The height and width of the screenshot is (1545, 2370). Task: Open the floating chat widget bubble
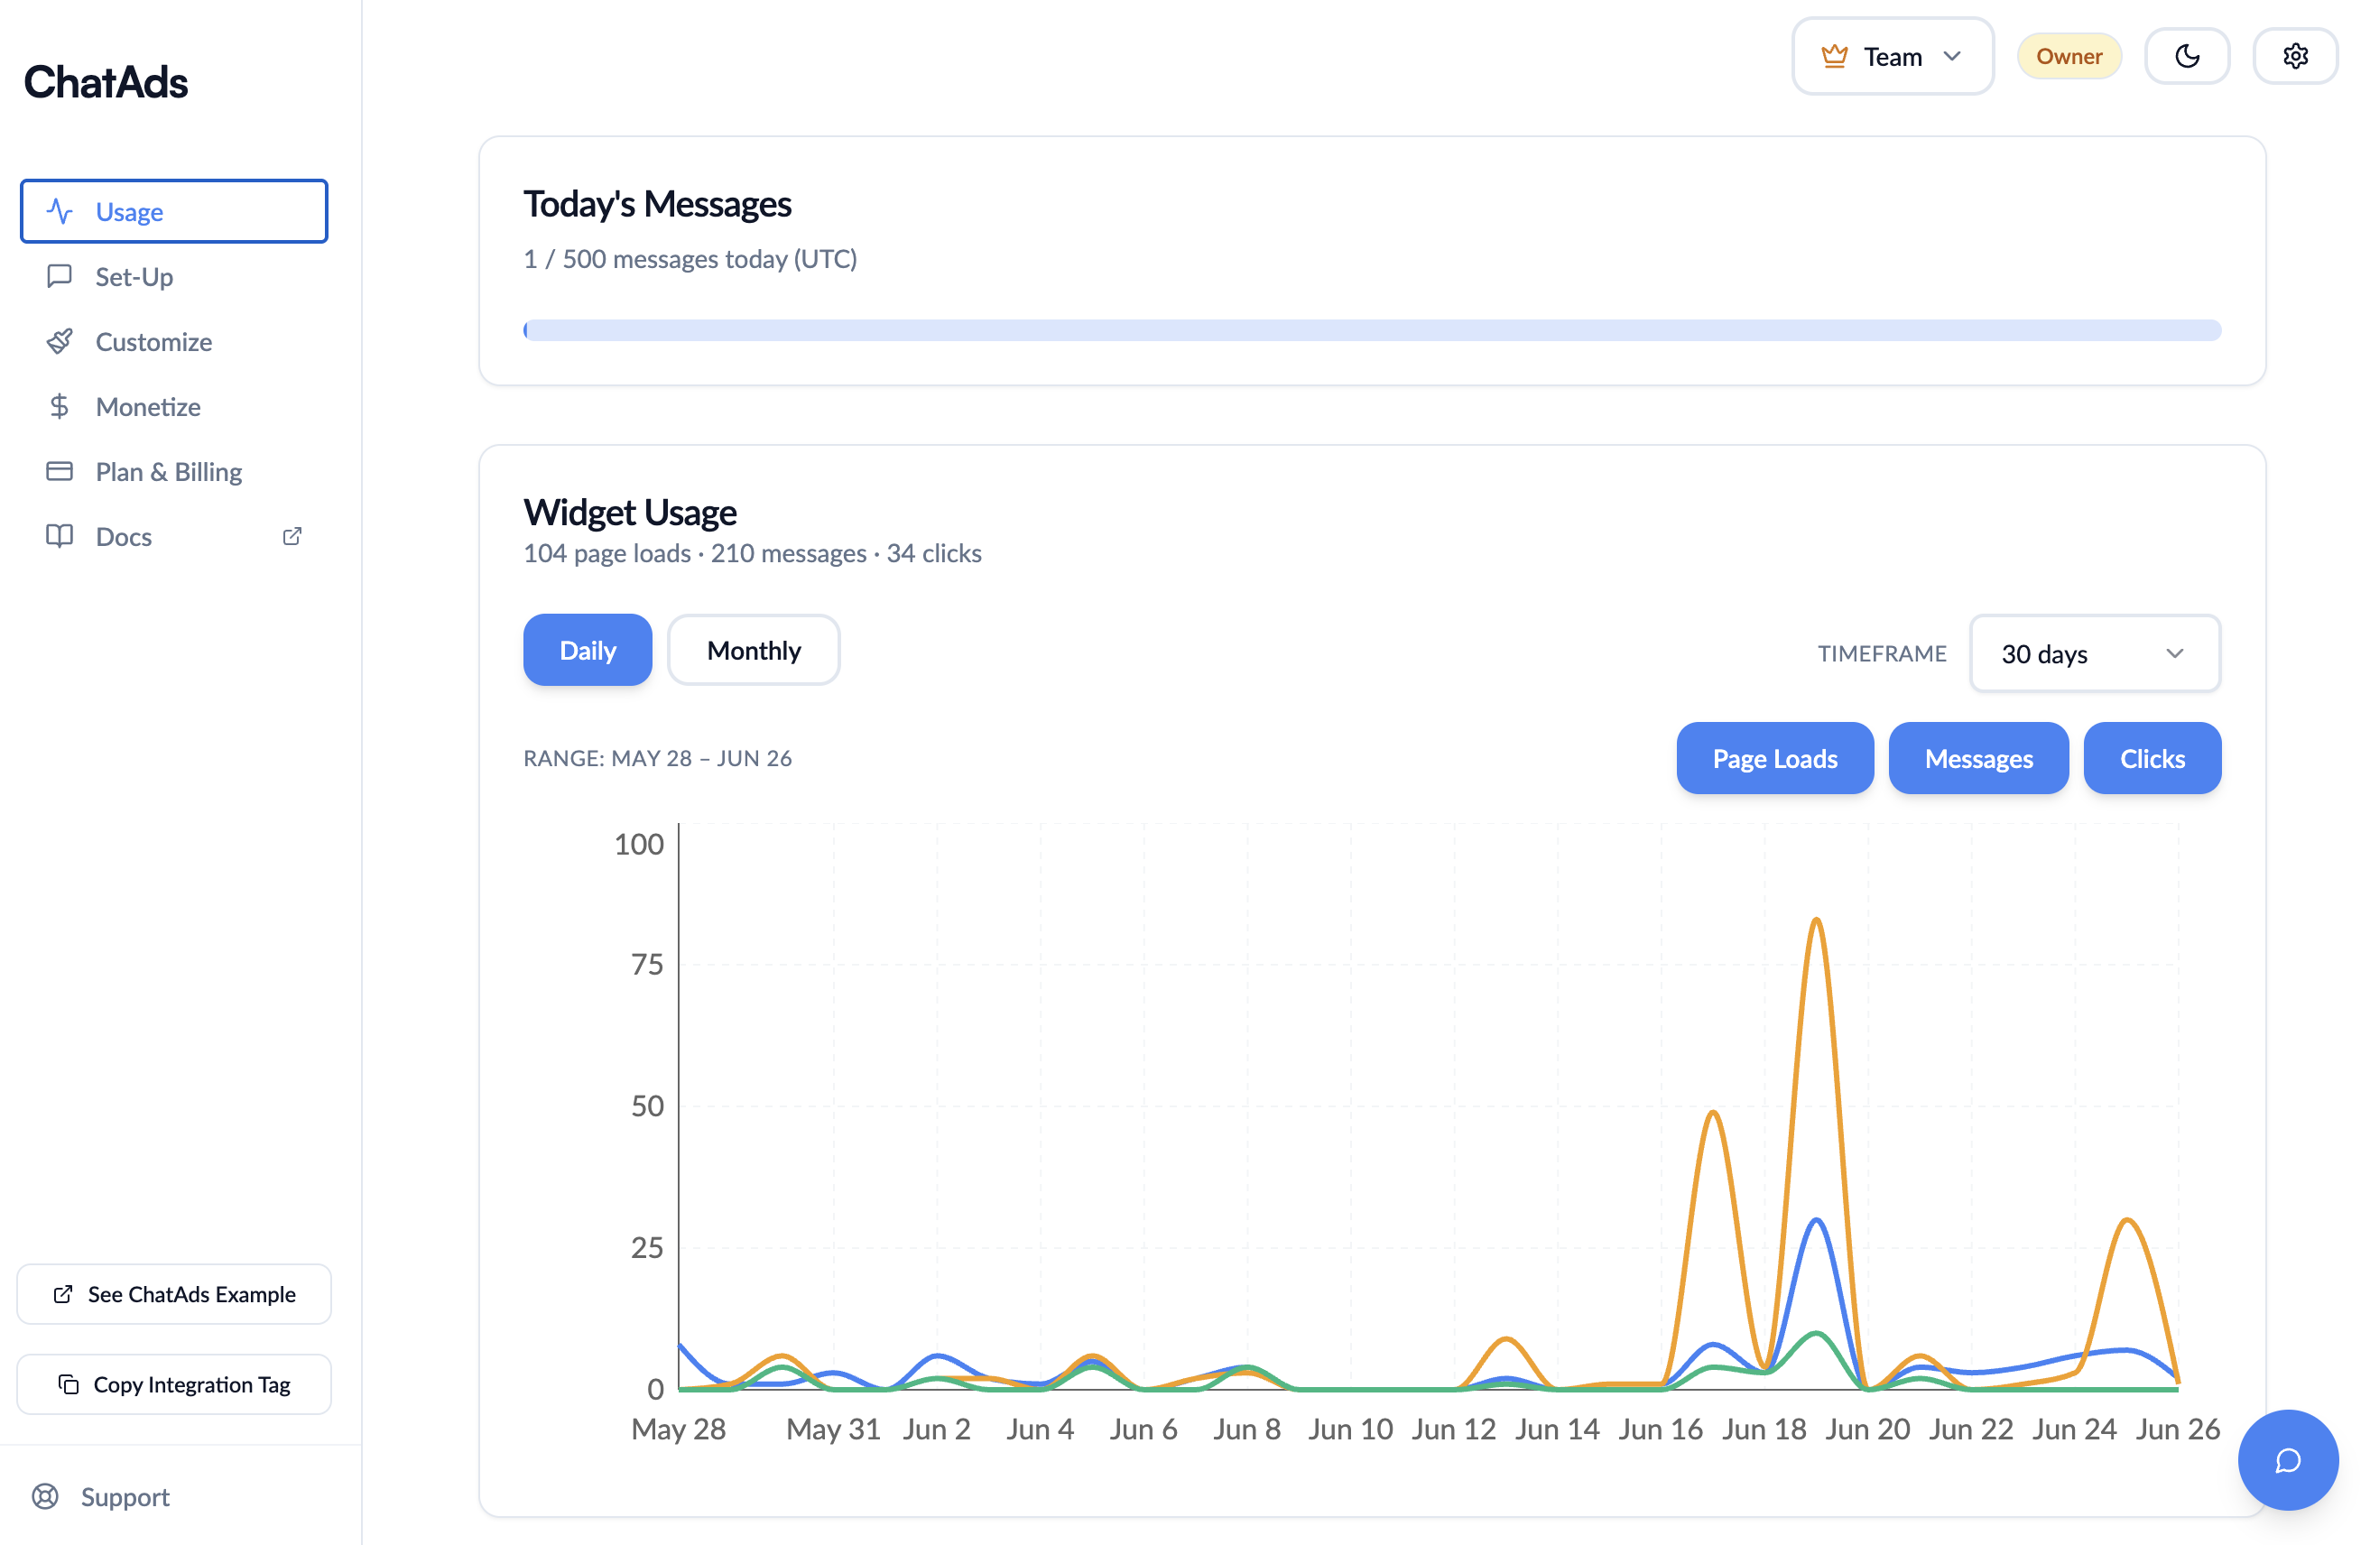pyautogui.click(x=2289, y=1460)
